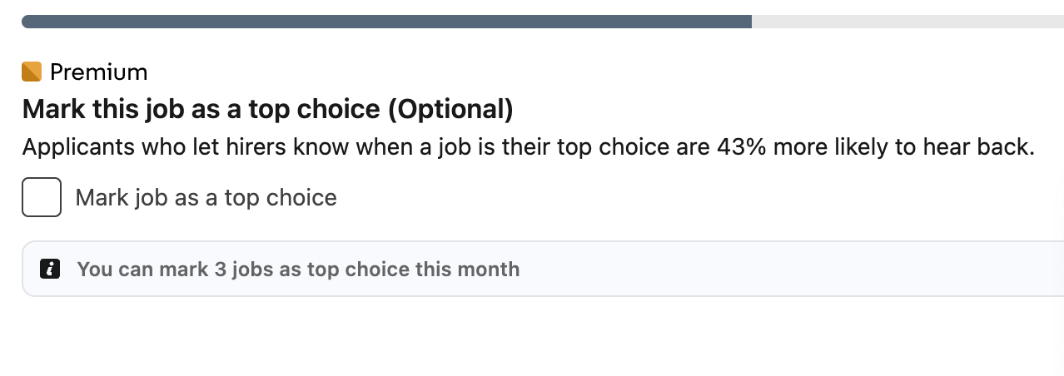The width and height of the screenshot is (1064, 376).
Task: Click the filled dark portion of the progress bar
Action: pyautogui.click(x=386, y=22)
